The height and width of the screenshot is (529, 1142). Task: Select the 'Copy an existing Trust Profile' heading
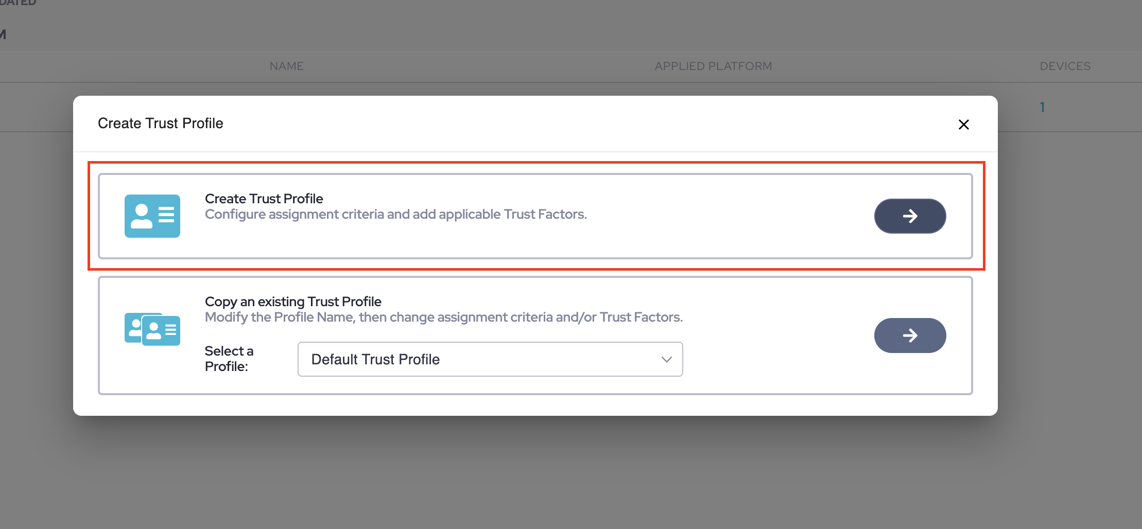pyautogui.click(x=293, y=302)
